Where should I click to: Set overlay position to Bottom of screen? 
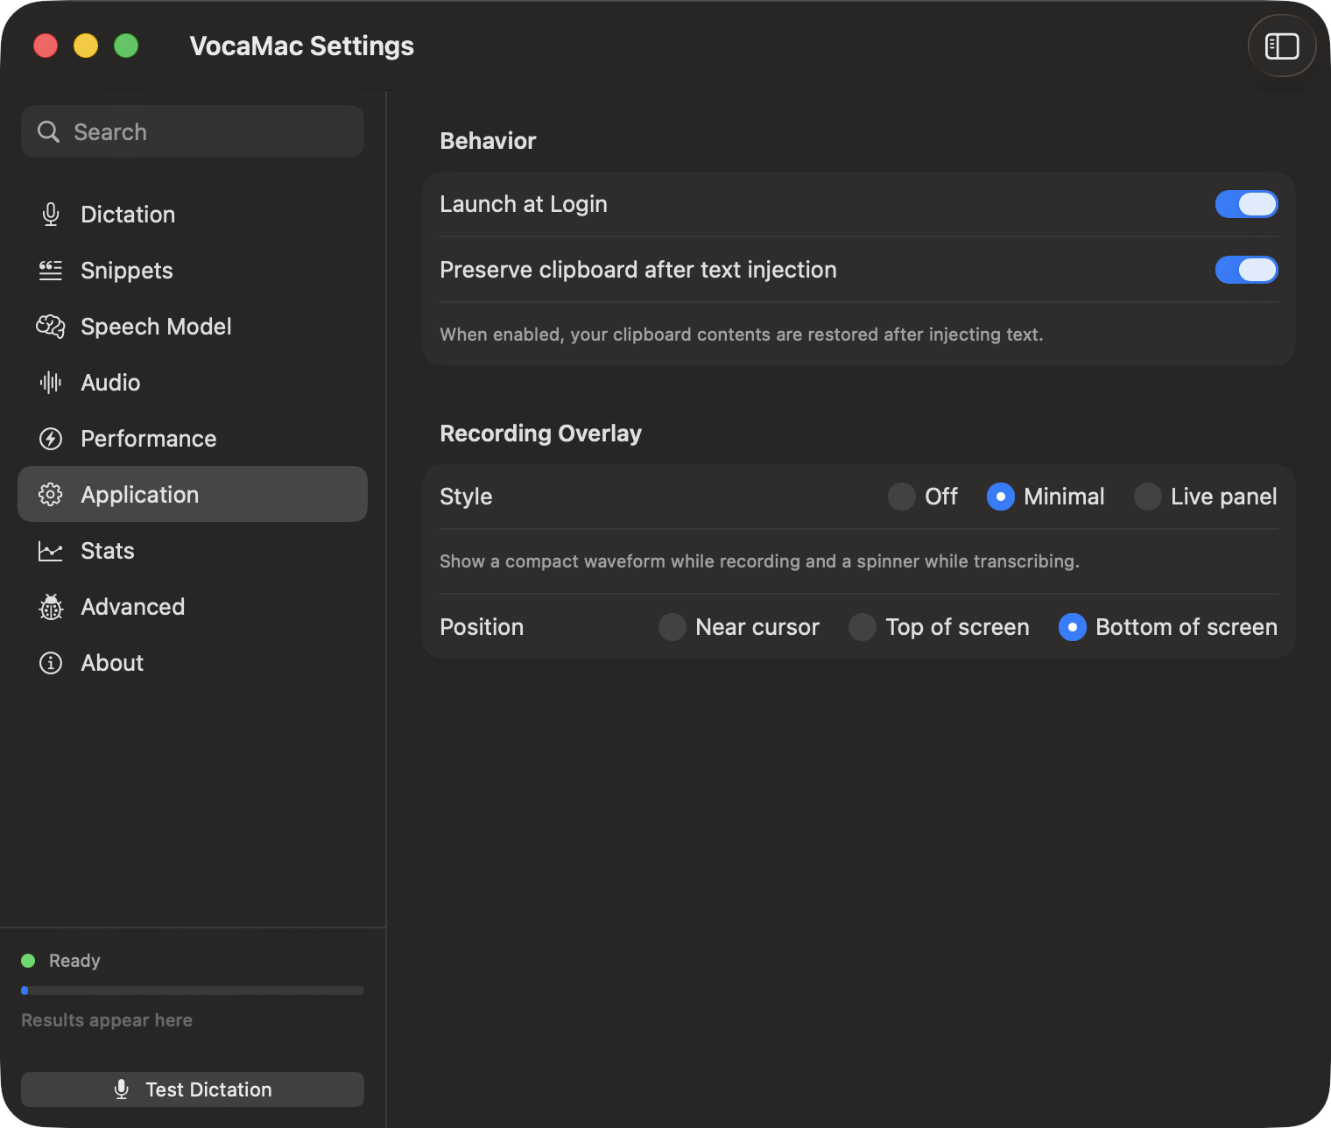[1073, 627]
